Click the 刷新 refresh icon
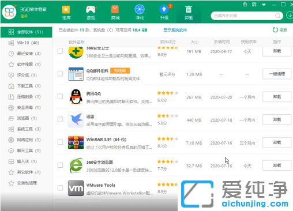Viewport: 293px width, 211px height. click(x=275, y=30)
